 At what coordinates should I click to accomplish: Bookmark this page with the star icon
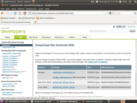103,13
